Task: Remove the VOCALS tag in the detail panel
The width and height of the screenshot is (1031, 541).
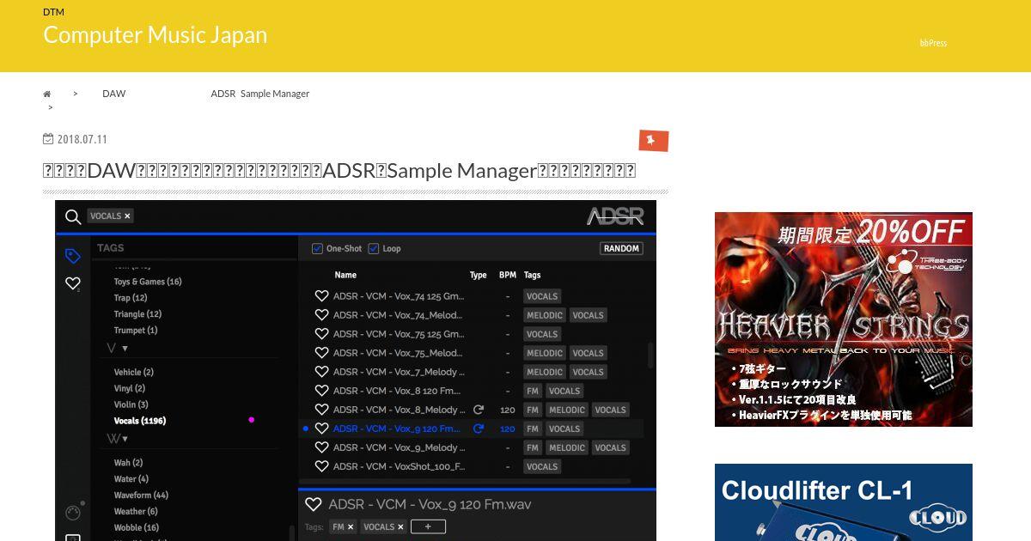Action: tap(400, 526)
